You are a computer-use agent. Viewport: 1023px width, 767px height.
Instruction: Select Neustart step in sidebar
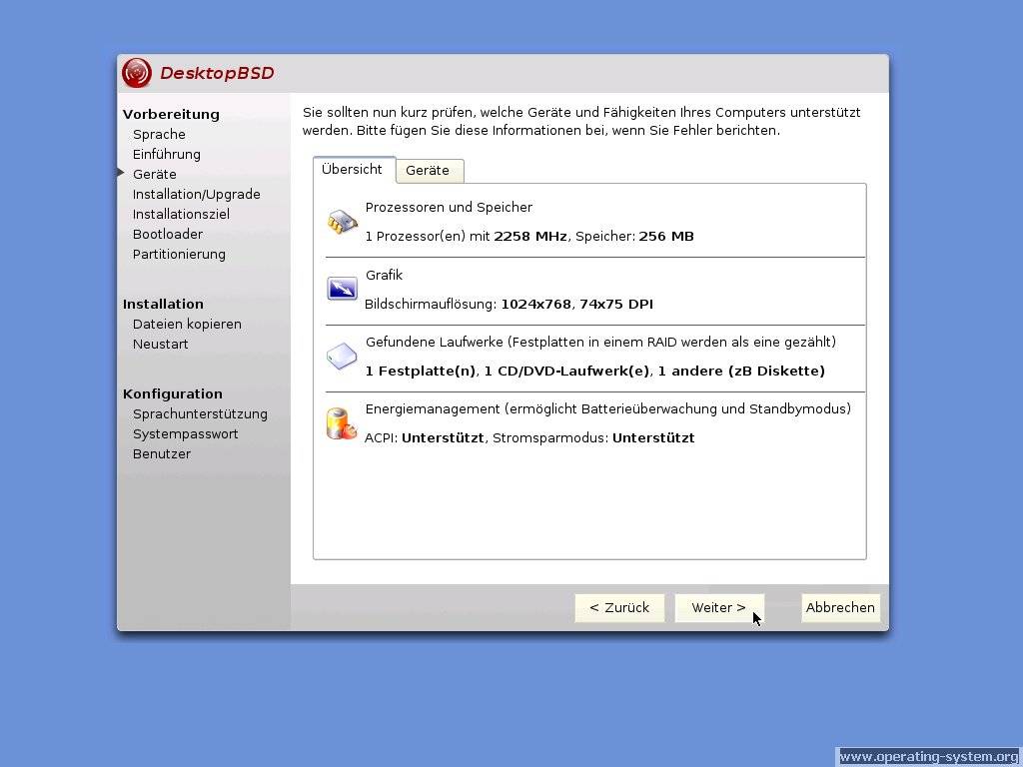[x=161, y=345]
